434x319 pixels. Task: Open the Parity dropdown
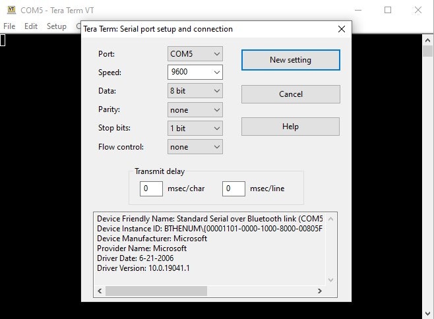point(195,110)
